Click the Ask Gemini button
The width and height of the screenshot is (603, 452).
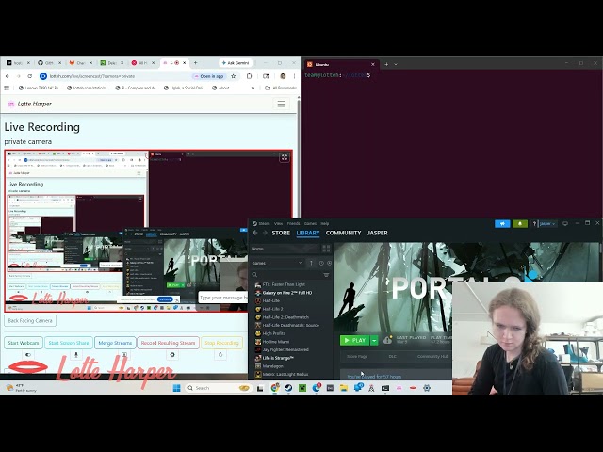[236, 63]
